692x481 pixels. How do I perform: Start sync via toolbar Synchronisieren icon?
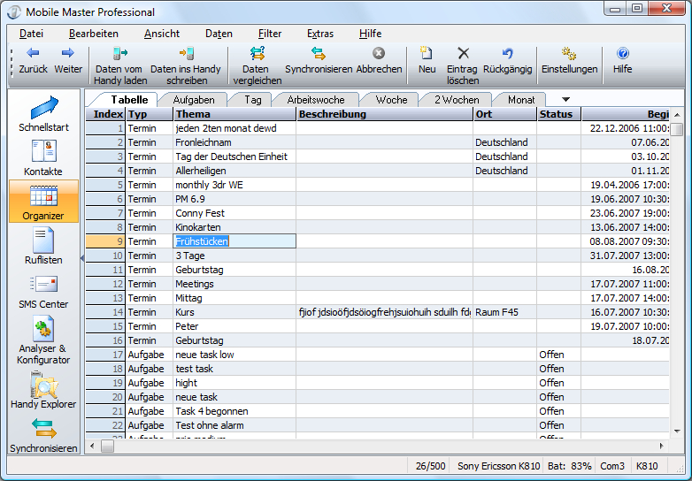pos(319,54)
